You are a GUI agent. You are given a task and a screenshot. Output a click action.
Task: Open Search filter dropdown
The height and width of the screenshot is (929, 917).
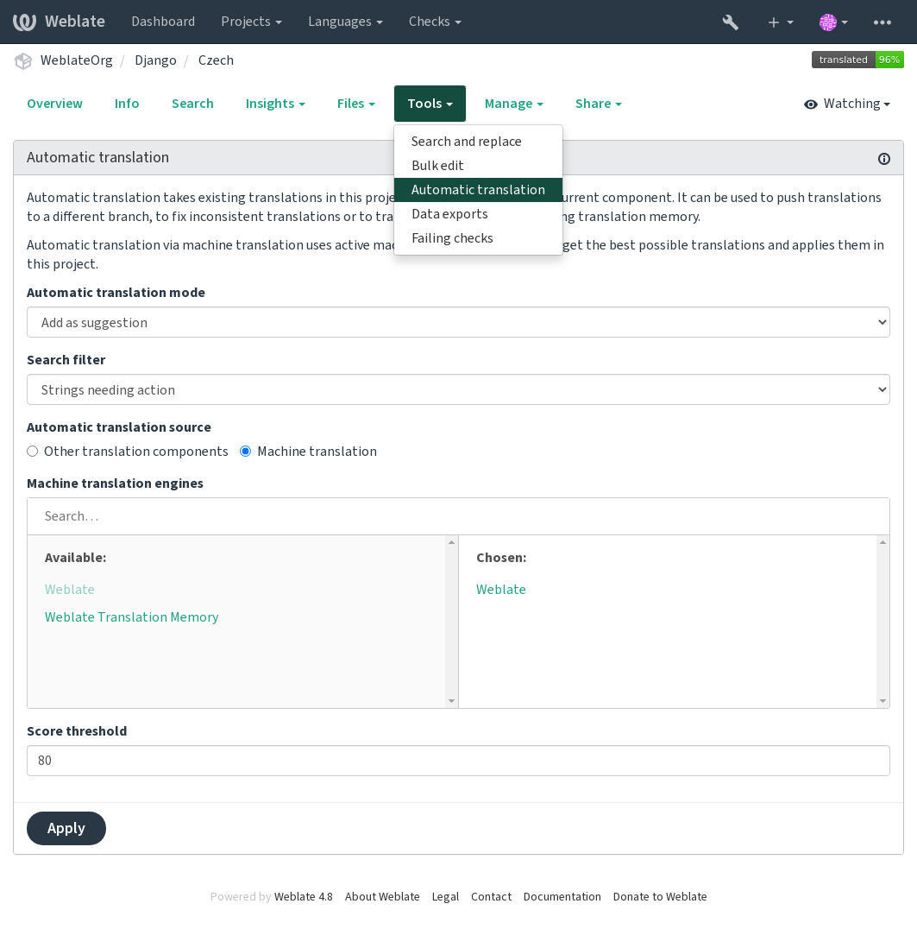pyautogui.click(x=458, y=390)
